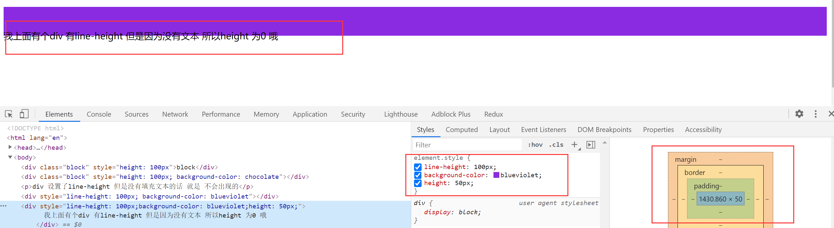Uncheck the line-height property checkbox

[x=418, y=167]
